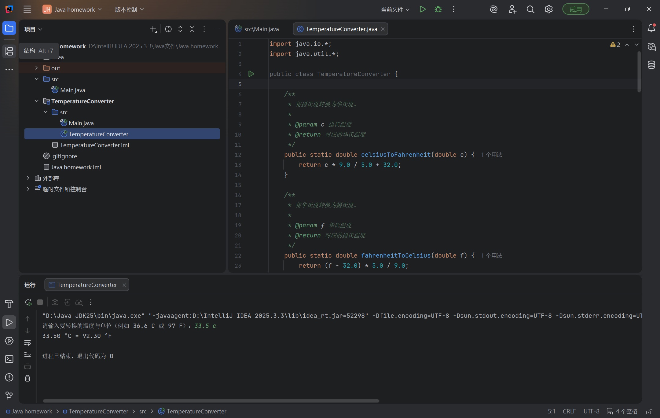Stop the running process square icon
Image resolution: width=660 pixels, height=418 pixels.
coord(40,302)
